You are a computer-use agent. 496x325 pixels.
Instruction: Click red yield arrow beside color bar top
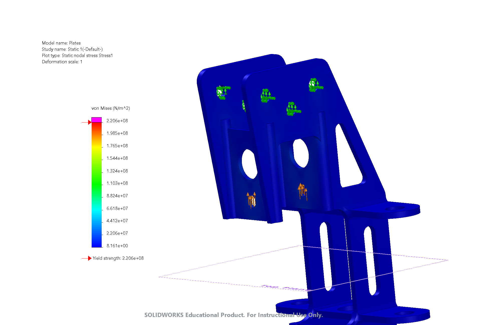pyautogui.click(x=89, y=122)
